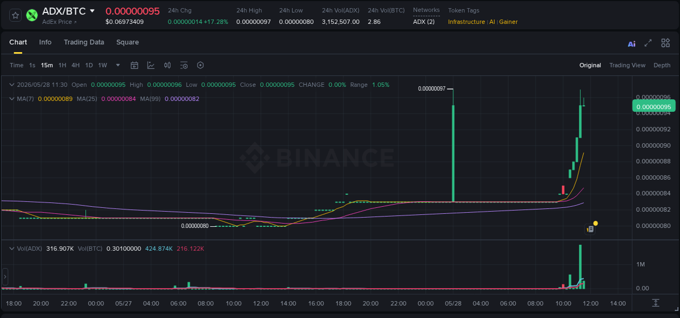
Task: Collapse the OHLC data row chevron
Action: coord(12,85)
